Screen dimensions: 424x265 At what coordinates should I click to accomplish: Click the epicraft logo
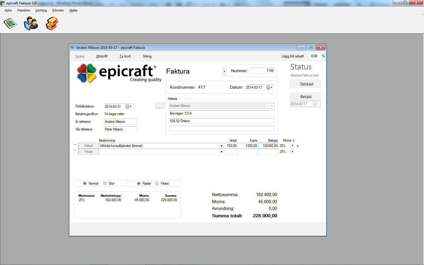coord(118,73)
